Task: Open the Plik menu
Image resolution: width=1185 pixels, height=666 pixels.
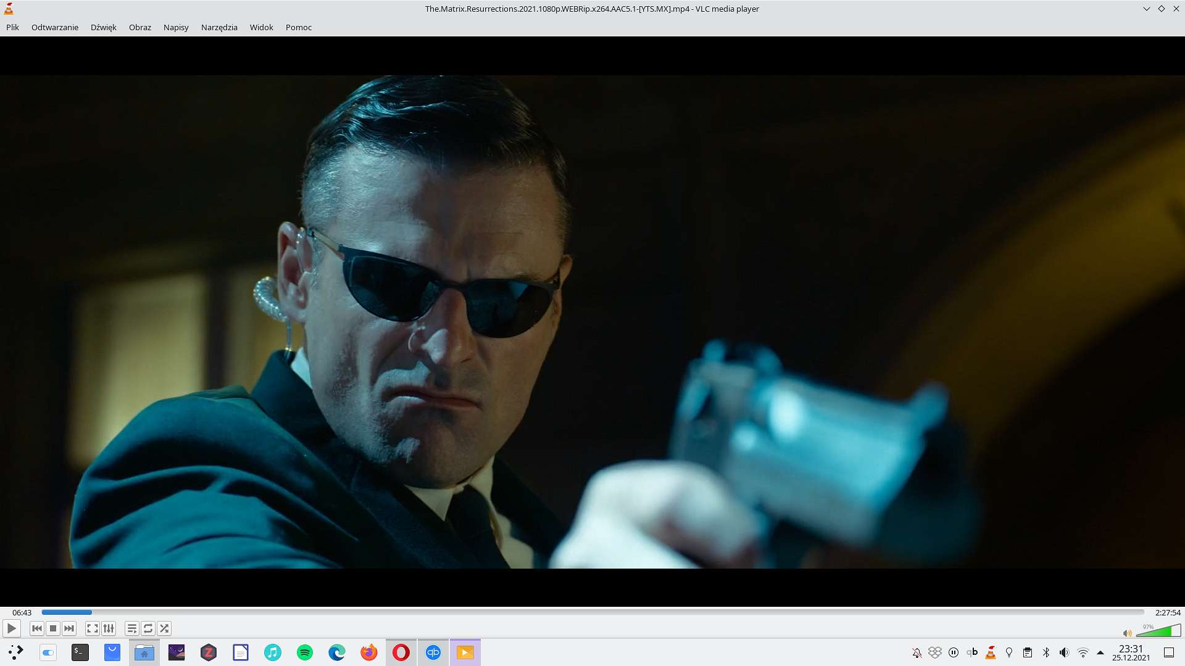Action: point(12,27)
